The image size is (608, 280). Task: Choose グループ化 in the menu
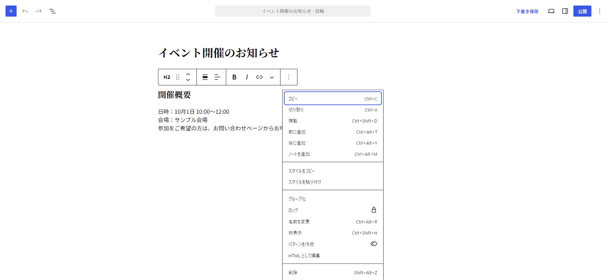[333, 199]
